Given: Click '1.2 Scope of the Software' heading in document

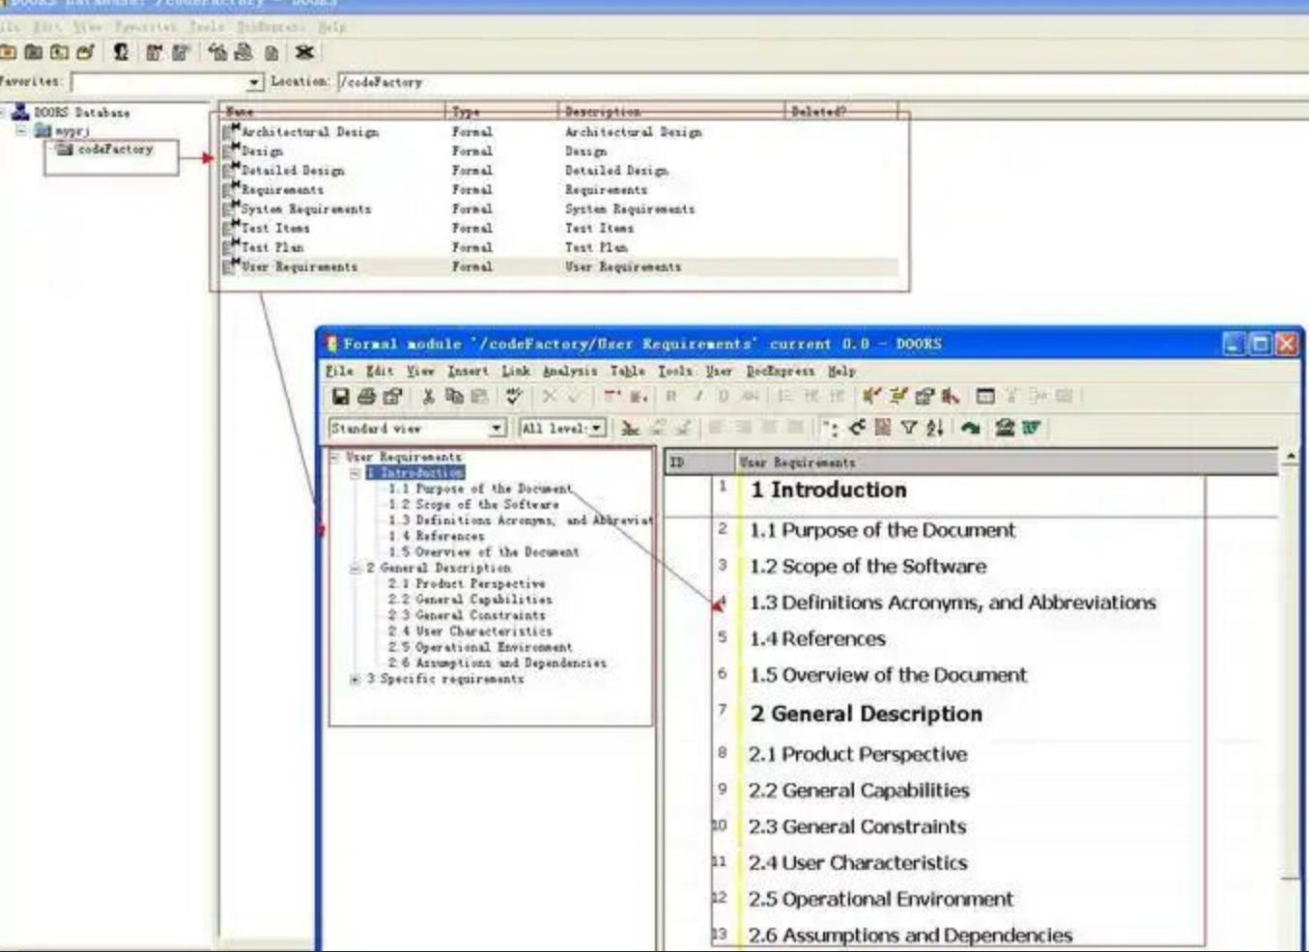Looking at the screenshot, I should (868, 566).
